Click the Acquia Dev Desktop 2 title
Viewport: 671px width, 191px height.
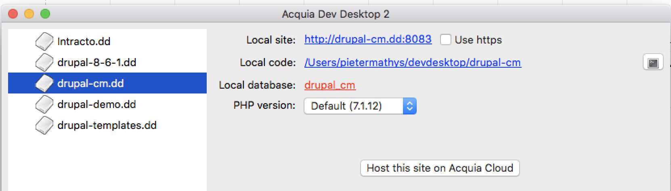[335, 14]
